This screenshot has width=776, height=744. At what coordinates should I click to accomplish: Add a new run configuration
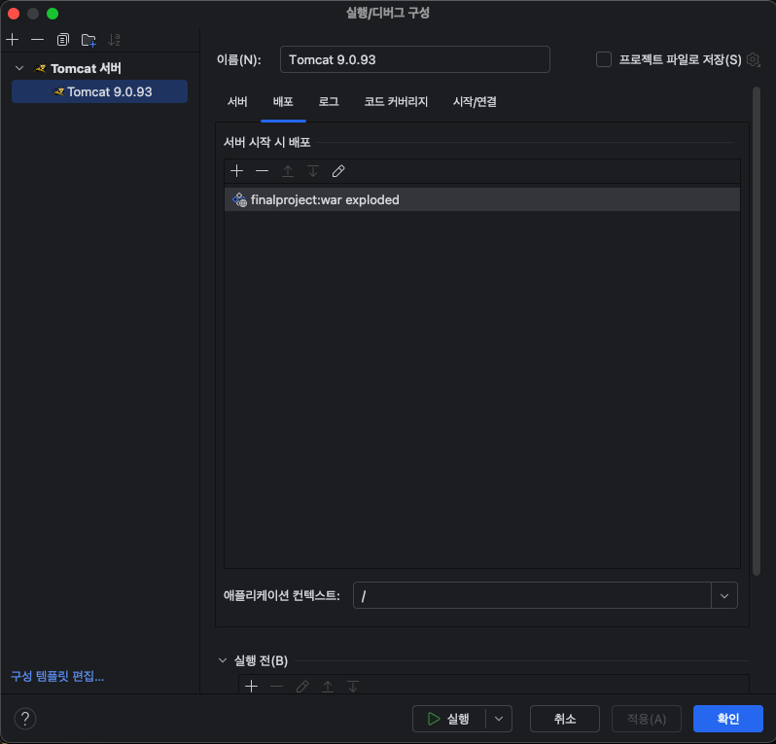13,40
